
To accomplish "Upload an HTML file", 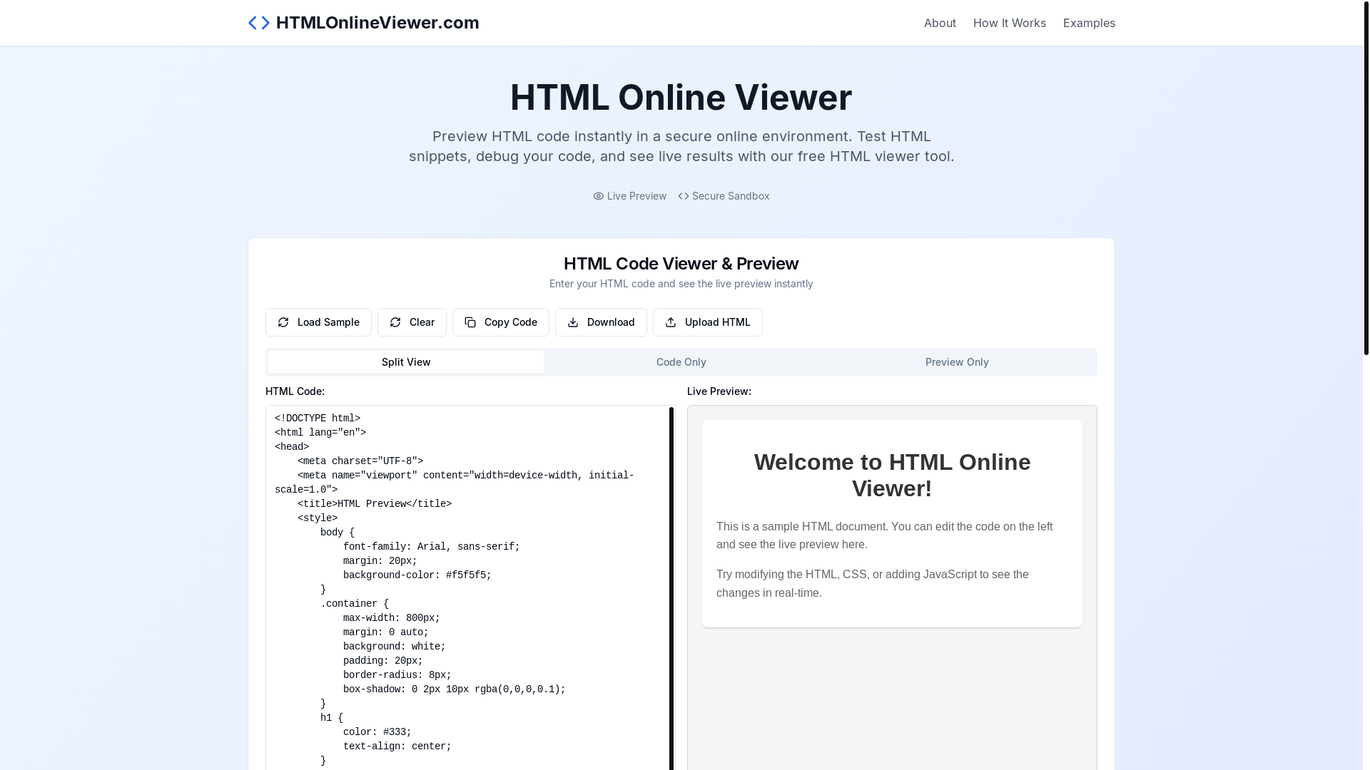I will pos(708,322).
